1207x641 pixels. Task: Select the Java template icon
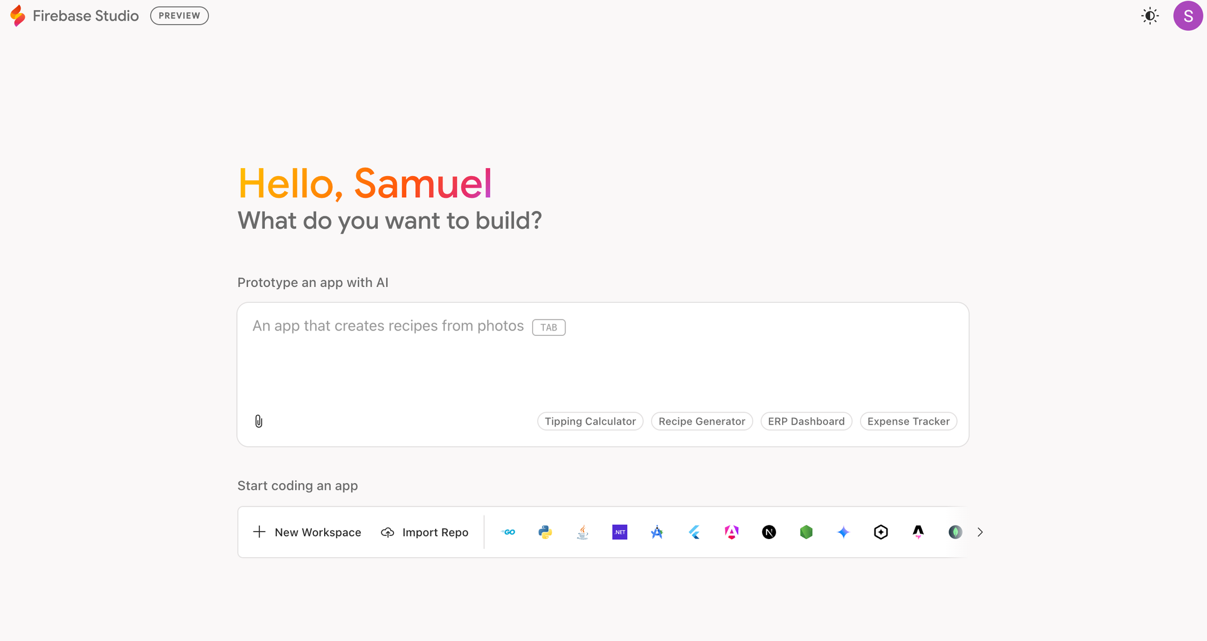(582, 532)
